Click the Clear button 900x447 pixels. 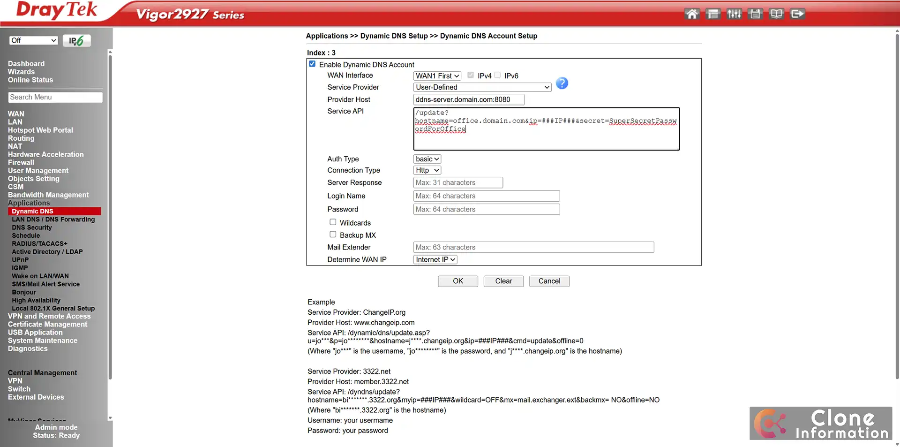pyautogui.click(x=503, y=281)
